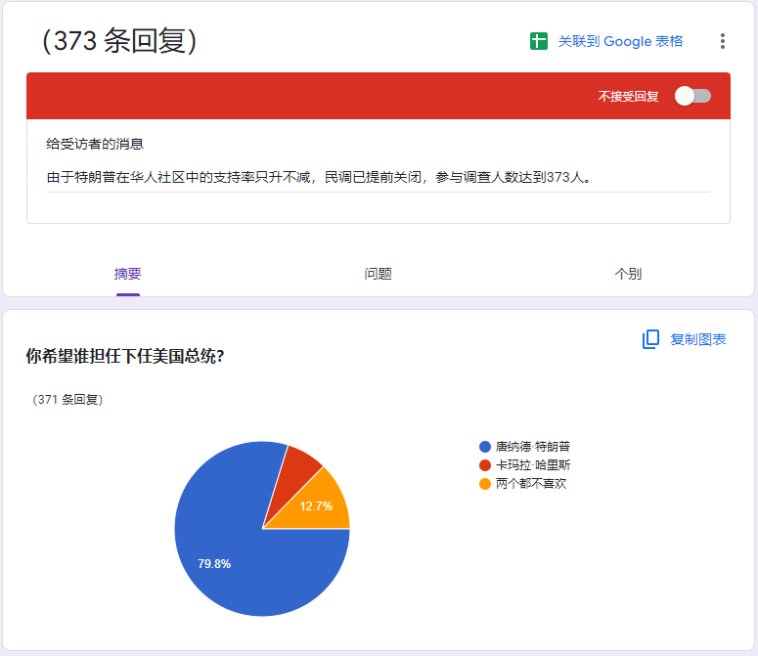The width and height of the screenshot is (758, 656).
Task: Click the 唐纳德·特朗普 legend label
Action: [533, 447]
